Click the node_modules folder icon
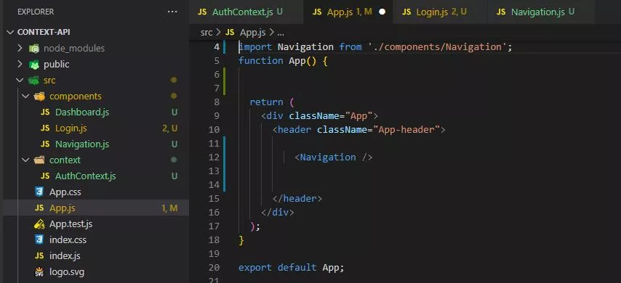 (x=34, y=49)
